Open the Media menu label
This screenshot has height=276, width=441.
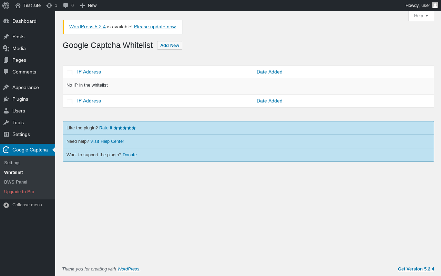[19, 48]
